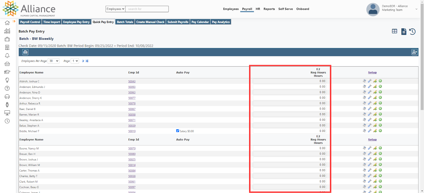Viewport: 424px width, 193px height.
Task: Click the green plus icon for Anderson, Sherry K
Action: [380, 97]
